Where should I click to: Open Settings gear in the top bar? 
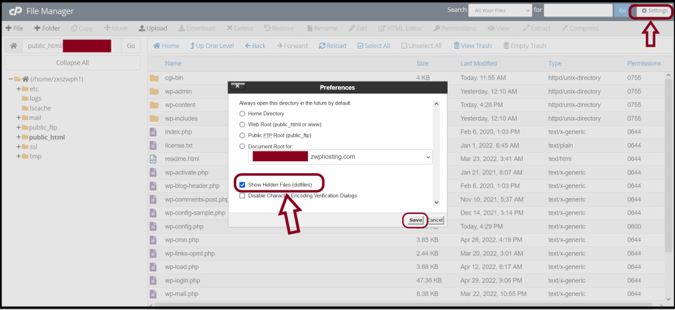coord(655,11)
